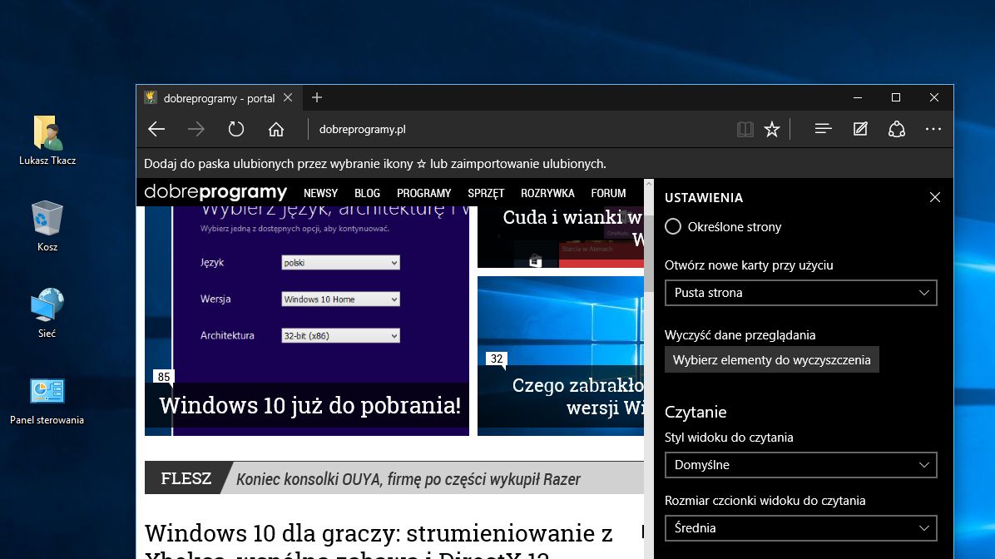Open the Średnia font size dropdown
This screenshot has width=995, height=559.
[x=800, y=528]
